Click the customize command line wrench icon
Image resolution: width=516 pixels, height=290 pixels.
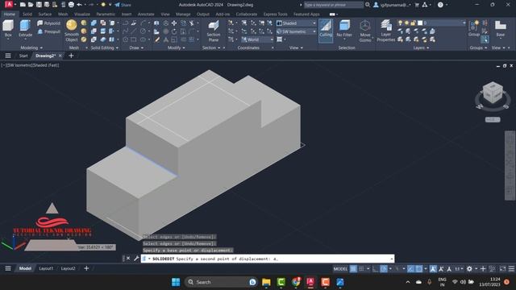click(x=136, y=259)
